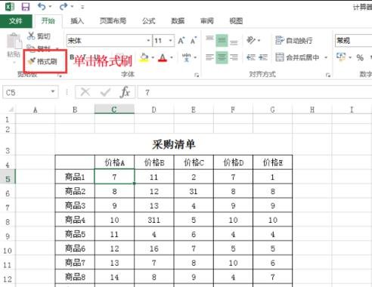Image resolution: width=372 pixels, height=287 pixels.
Task: Open merge and center dropdown arrow
Action: [x=326, y=57]
